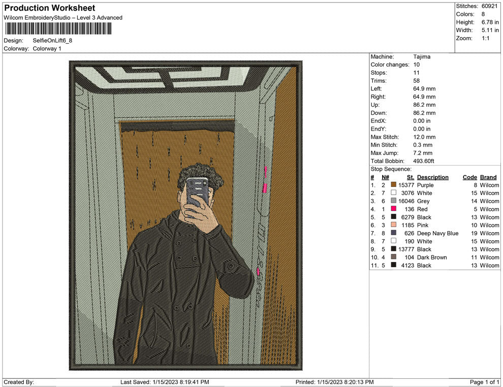Click the Total Bobbin value '493.60ft'
Viewport: 503px width, 387px height.
pos(424,161)
